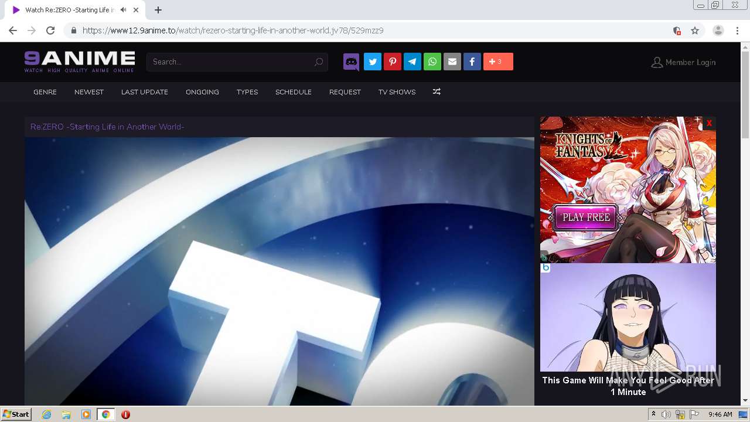Viewport: 750px width, 422px height.
Task: Click Chrome icon in taskbar
Action: (x=106, y=414)
